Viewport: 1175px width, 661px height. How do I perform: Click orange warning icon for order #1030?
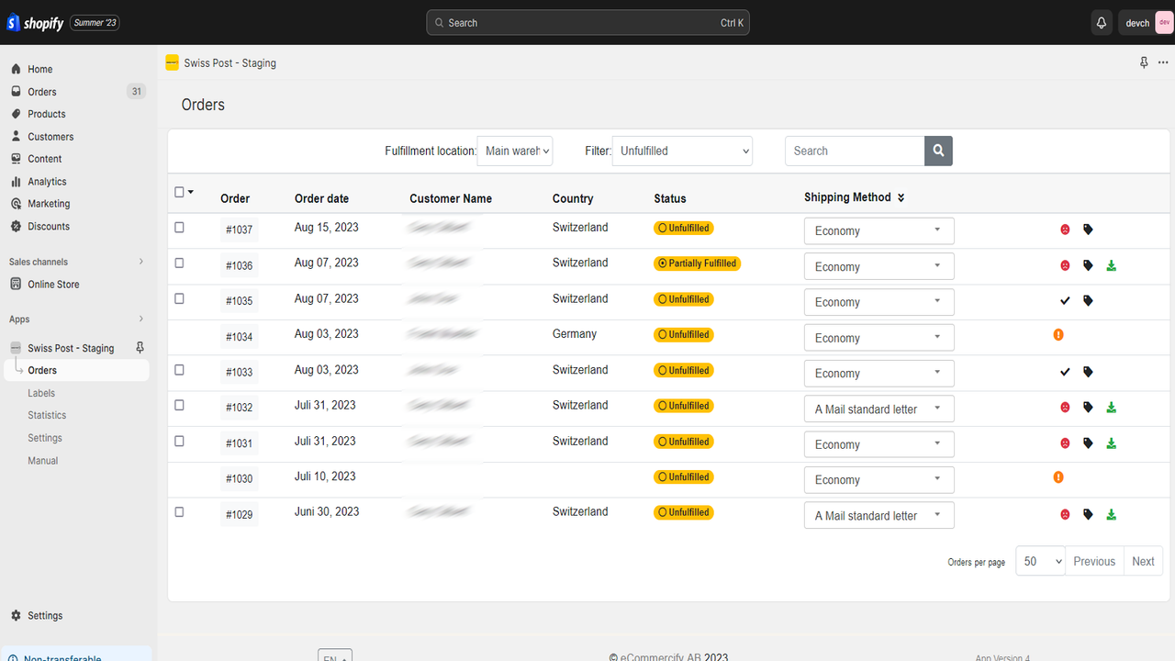point(1058,477)
